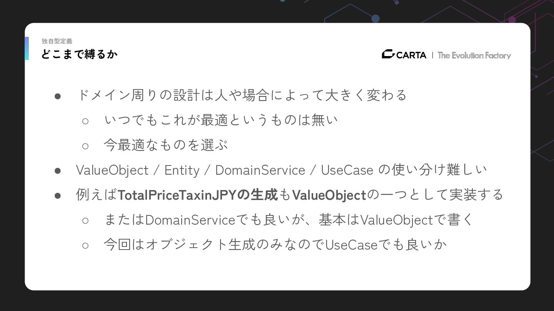Screen dimensions: 554x311
Task: Click the sub-bullet '今最適なものを選ぶ'
Action: pyautogui.click(x=166, y=145)
